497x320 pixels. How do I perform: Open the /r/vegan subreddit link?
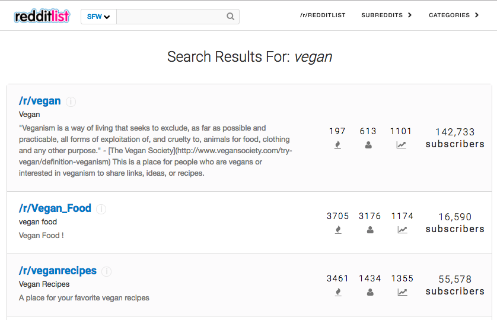tap(40, 100)
